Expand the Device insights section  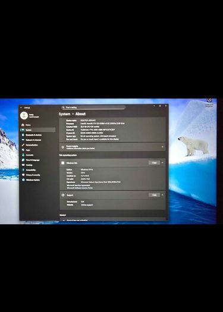112,147
